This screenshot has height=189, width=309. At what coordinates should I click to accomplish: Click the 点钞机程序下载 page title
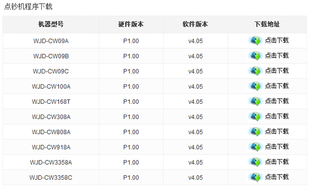28,7
